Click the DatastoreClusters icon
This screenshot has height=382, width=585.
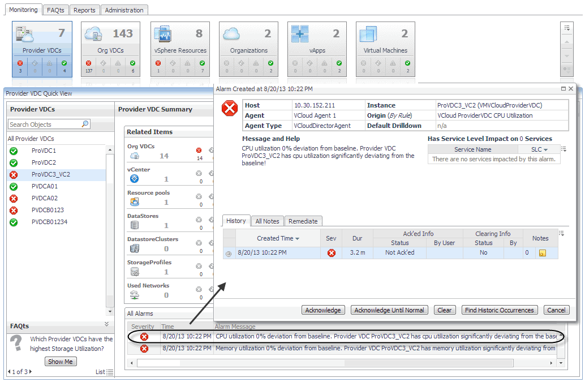tap(134, 248)
